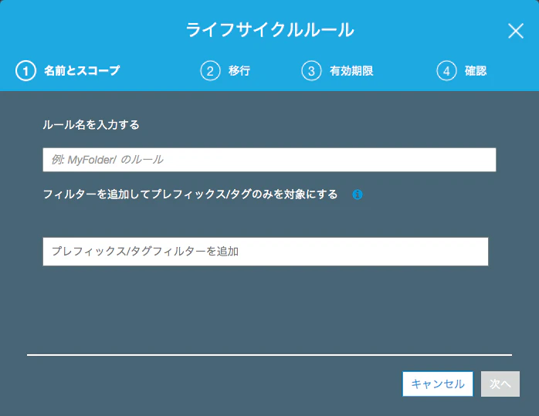Click the ライフサイクルルール dialog title
The width and height of the screenshot is (539, 416).
coord(269,30)
